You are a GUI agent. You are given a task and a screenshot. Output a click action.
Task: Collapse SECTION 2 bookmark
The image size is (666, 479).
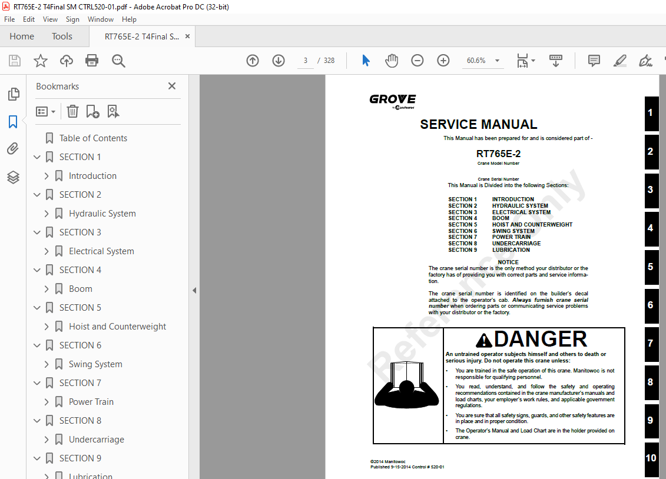pyautogui.click(x=37, y=195)
